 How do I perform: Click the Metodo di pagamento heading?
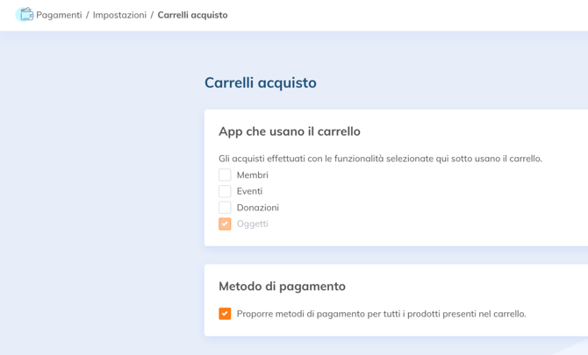pyautogui.click(x=282, y=287)
